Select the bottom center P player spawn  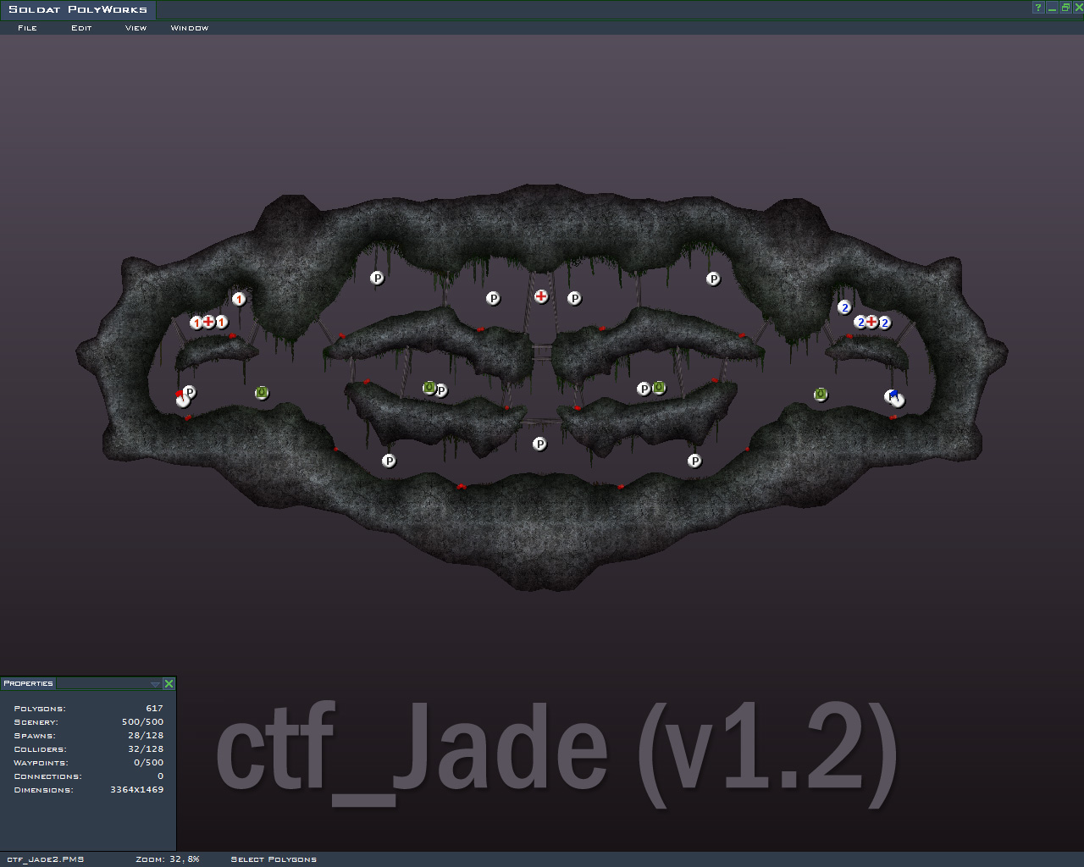pos(539,444)
